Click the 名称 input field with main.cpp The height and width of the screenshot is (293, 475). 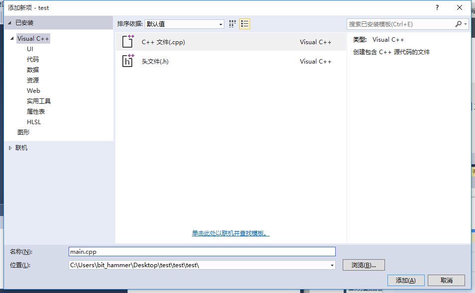[x=202, y=252]
